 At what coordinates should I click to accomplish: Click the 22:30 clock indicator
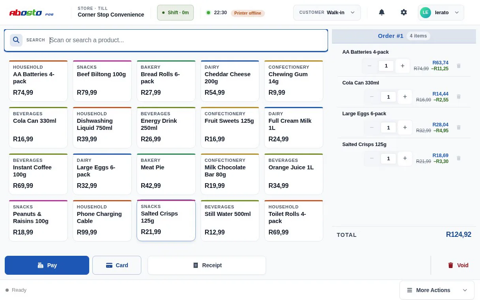tap(220, 13)
